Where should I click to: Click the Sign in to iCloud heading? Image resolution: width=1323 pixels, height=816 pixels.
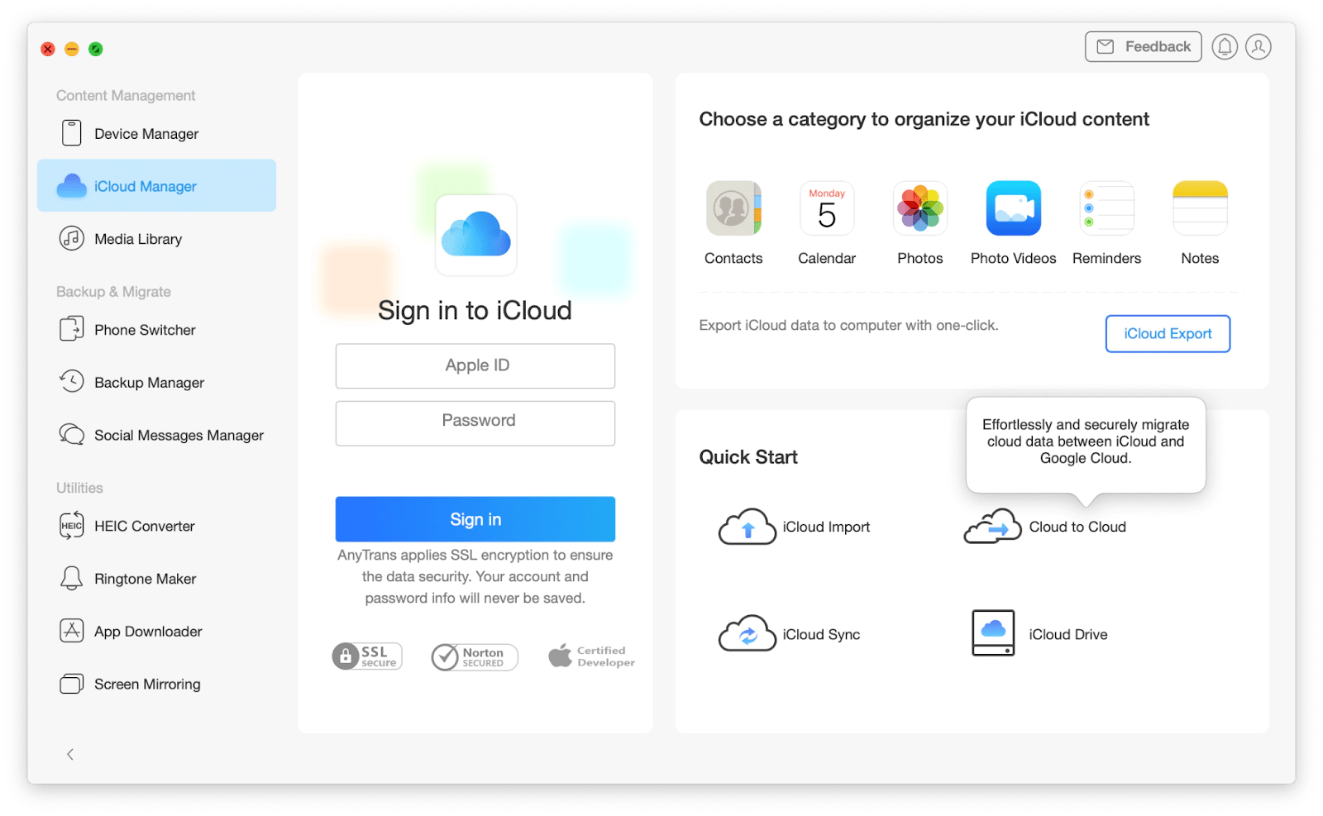[475, 311]
